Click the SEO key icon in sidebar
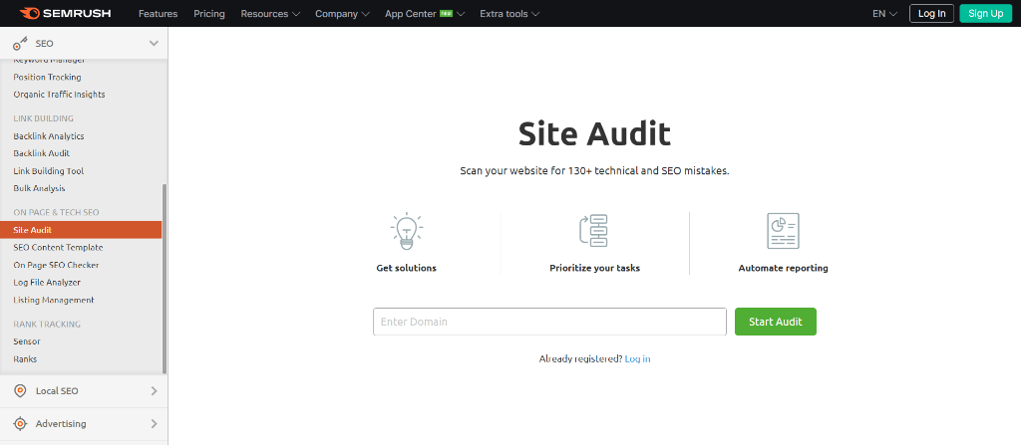 pyautogui.click(x=20, y=44)
